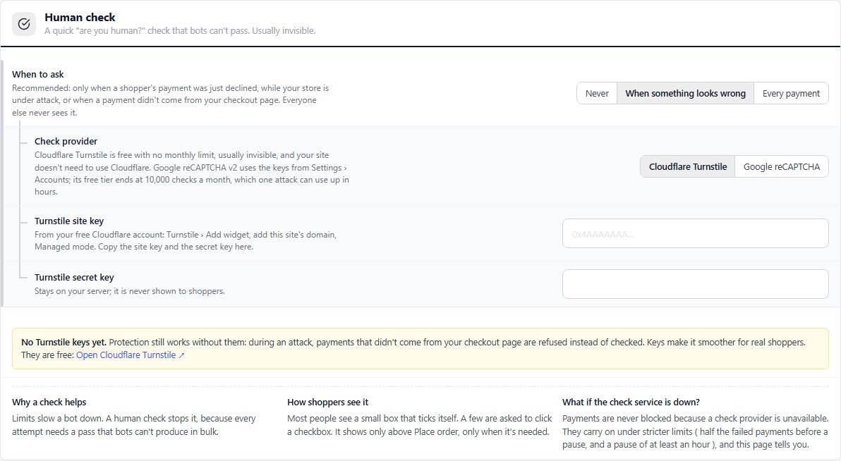Click the No Turnstile keys yet notice

click(420, 348)
